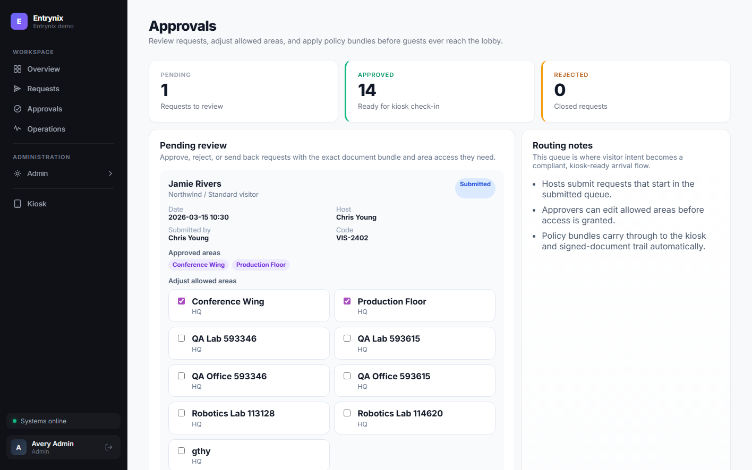Open Kiosk using the smartphone icon

18,203
